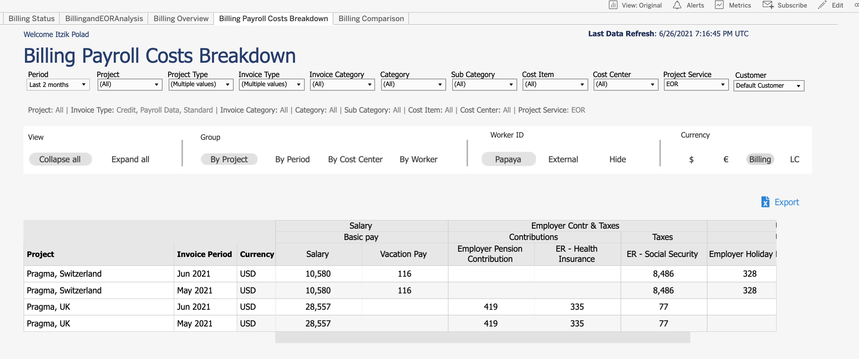Screen dimensions: 859x359
Task: Export the table using the Excel icon
Action: tap(766, 202)
